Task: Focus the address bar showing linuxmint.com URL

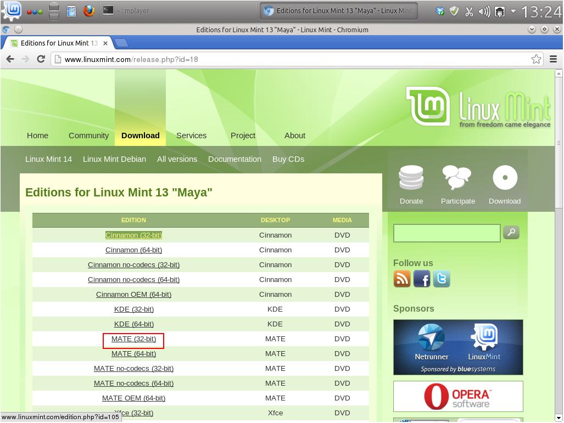Action: (297, 59)
